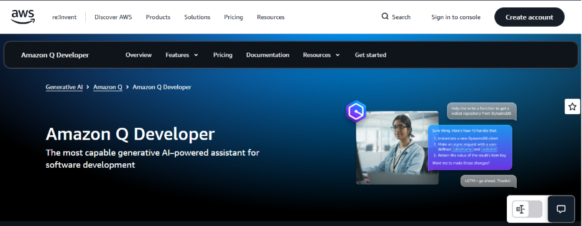This screenshot has height=226, width=582.
Task: Click the Create account button
Action: pyautogui.click(x=529, y=17)
